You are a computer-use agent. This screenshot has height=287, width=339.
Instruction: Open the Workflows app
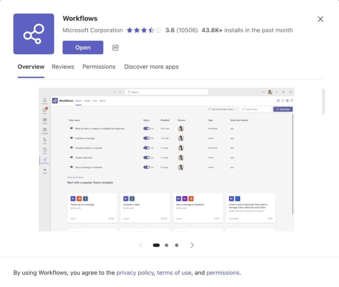[83, 47]
